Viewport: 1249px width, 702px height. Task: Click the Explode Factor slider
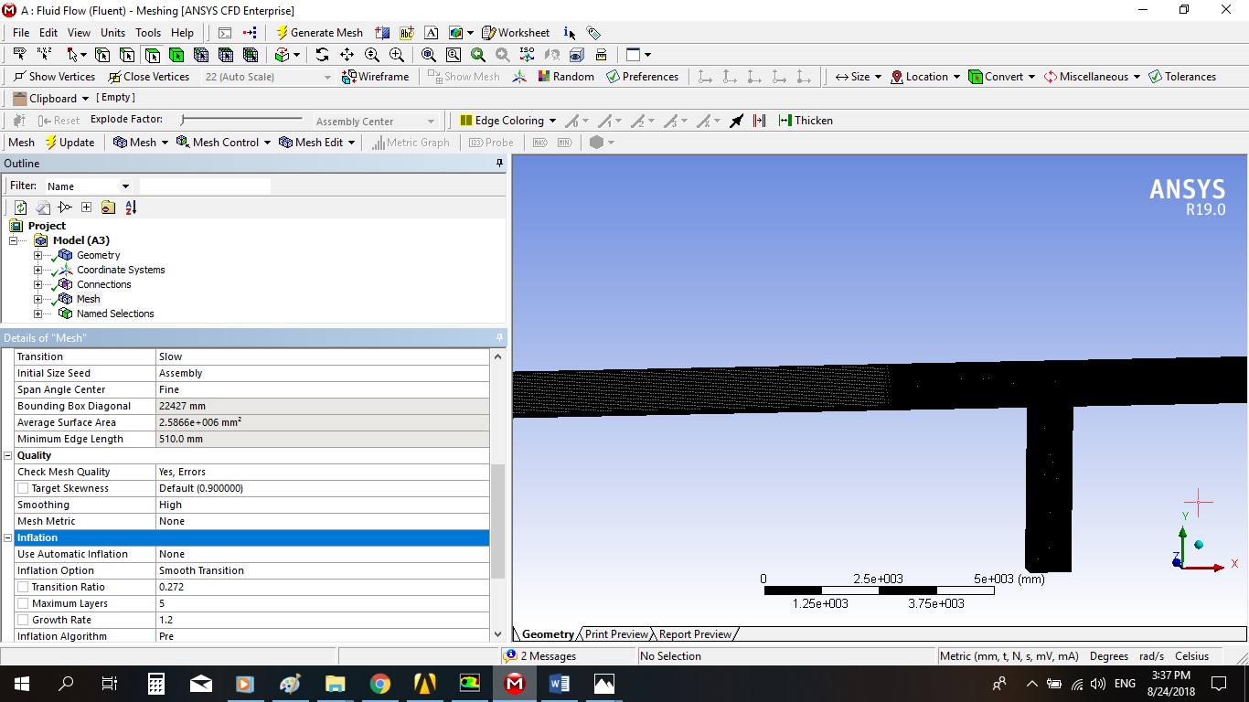(241, 120)
